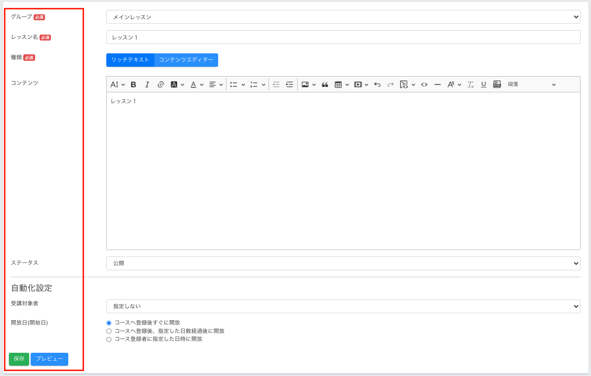Insert a link using the link icon

[x=160, y=84]
